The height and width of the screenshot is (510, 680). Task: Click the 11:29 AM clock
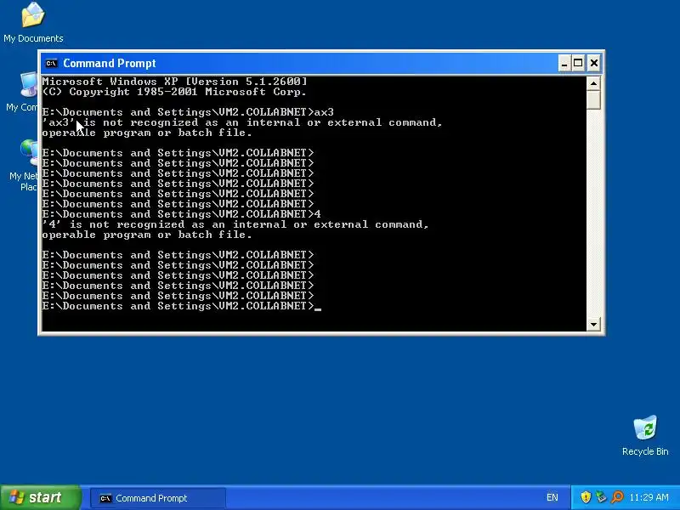pyautogui.click(x=649, y=497)
